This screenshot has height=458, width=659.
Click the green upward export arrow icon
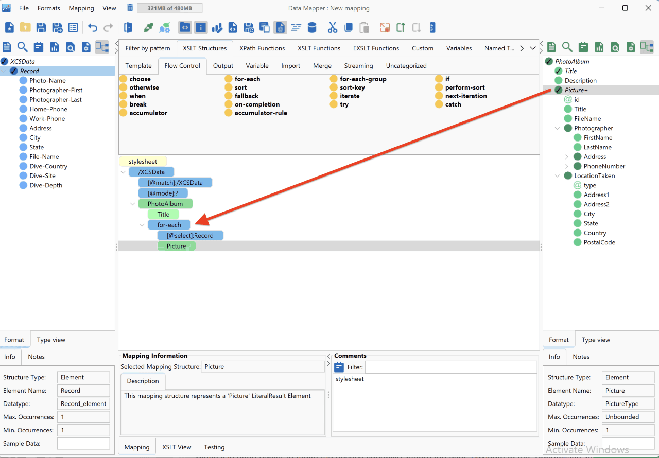click(401, 28)
